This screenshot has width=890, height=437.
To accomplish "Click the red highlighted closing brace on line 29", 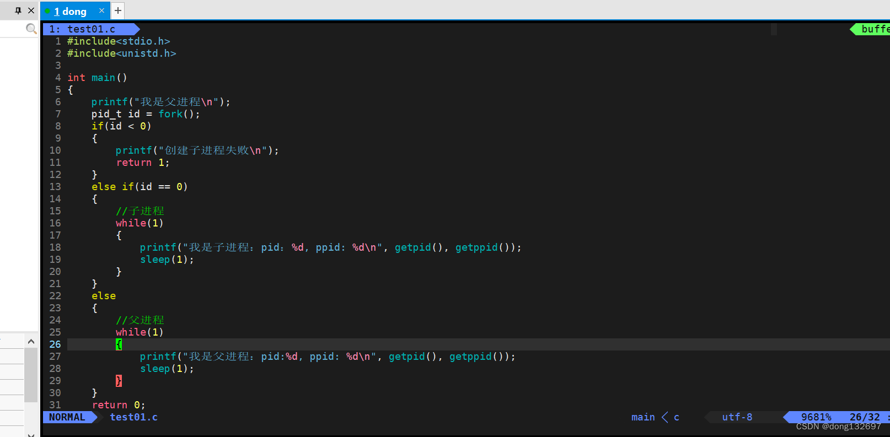I will click(x=119, y=381).
